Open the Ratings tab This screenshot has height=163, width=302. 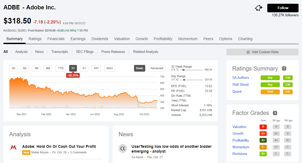pos(35,39)
